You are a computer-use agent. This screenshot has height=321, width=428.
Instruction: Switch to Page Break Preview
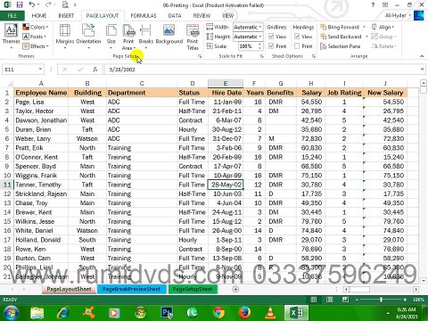[x=345, y=300]
